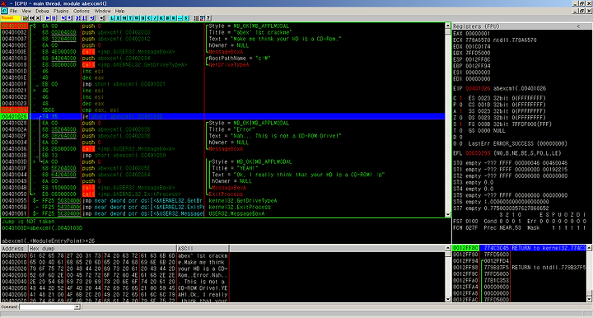Click the ASCII column header in dump

203,249
